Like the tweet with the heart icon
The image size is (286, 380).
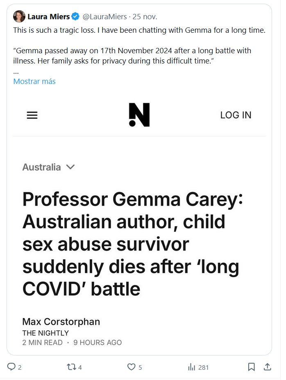[x=131, y=367]
